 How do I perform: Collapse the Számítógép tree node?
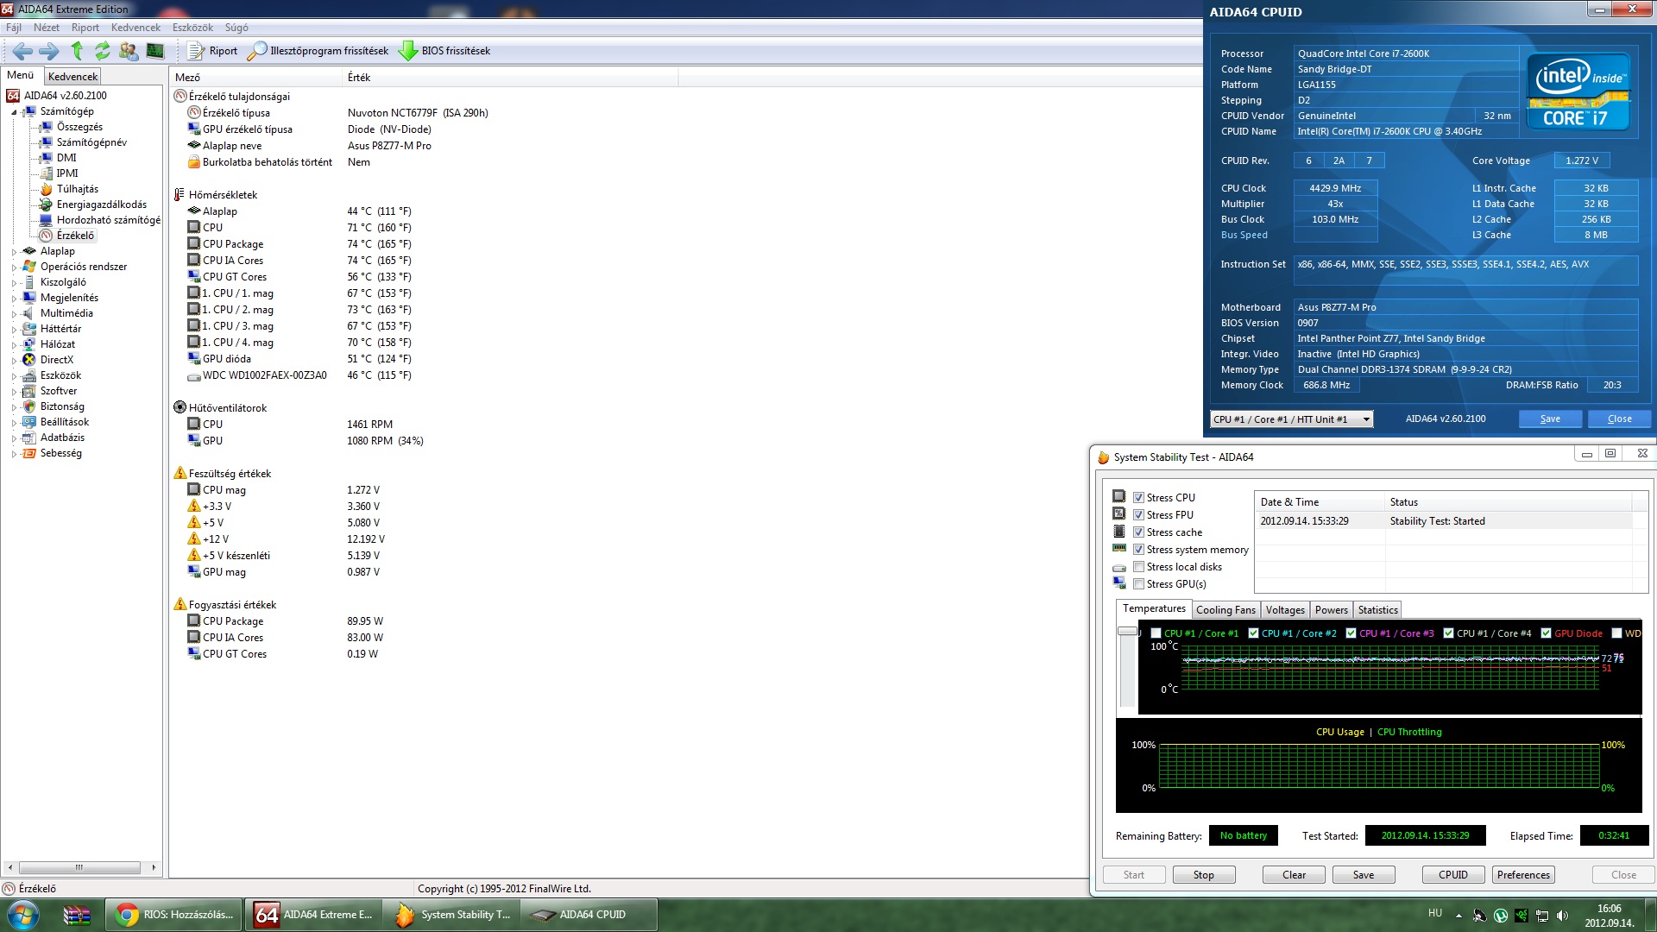pyautogui.click(x=14, y=112)
